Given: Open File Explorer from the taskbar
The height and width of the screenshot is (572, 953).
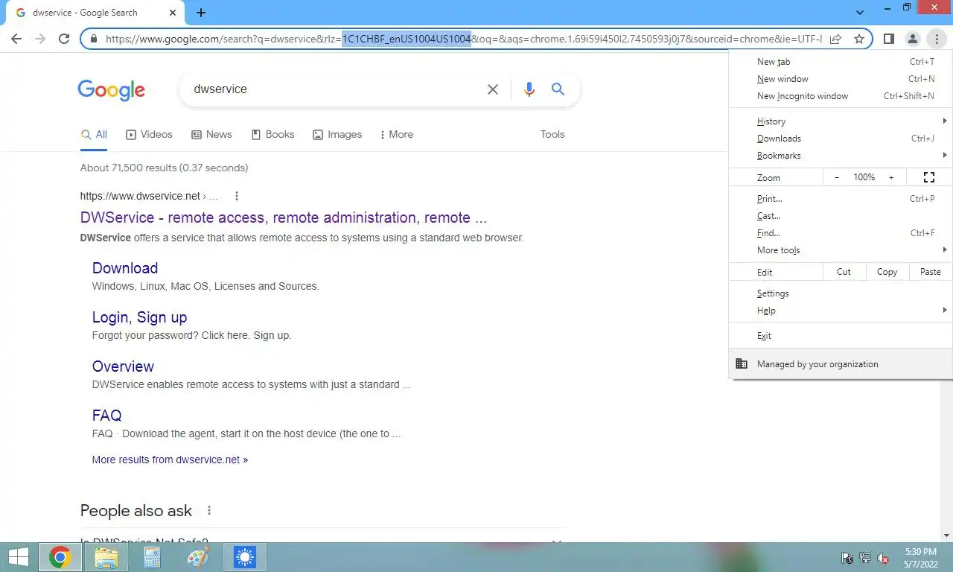Looking at the screenshot, I should coord(106,556).
